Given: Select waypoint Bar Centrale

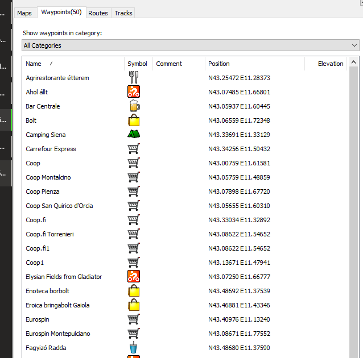Looking at the screenshot, I should coord(43,106).
